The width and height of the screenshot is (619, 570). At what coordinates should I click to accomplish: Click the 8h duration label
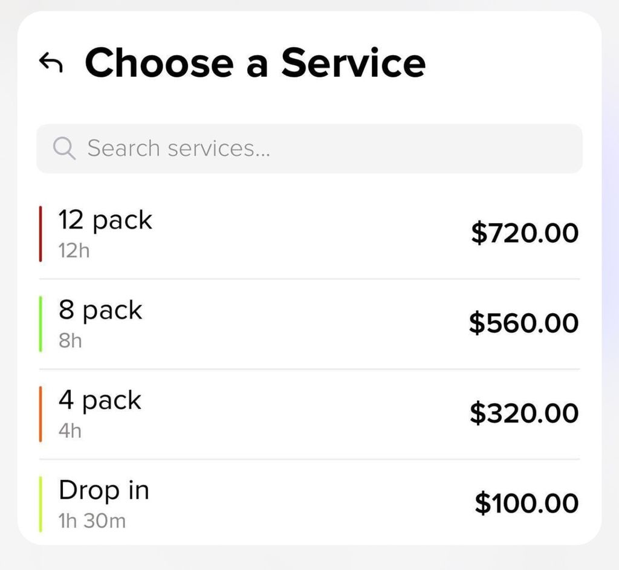[x=70, y=341]
